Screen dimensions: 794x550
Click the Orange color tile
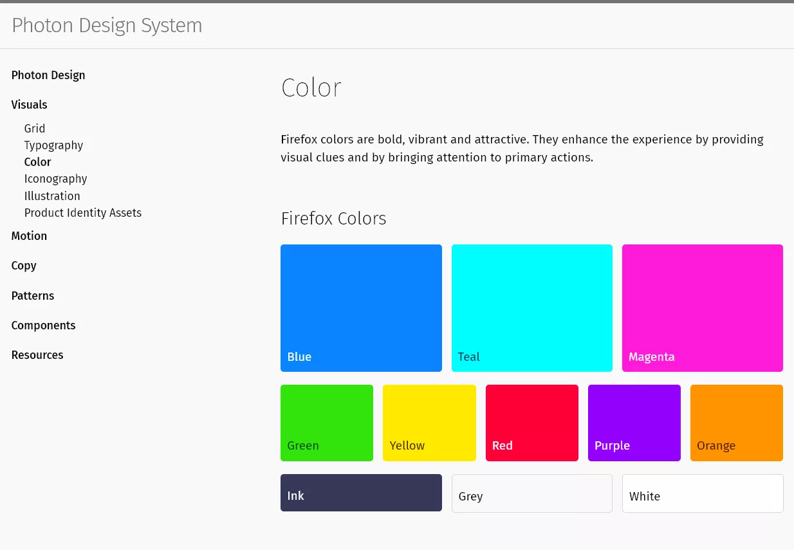[x=736, y=423]
